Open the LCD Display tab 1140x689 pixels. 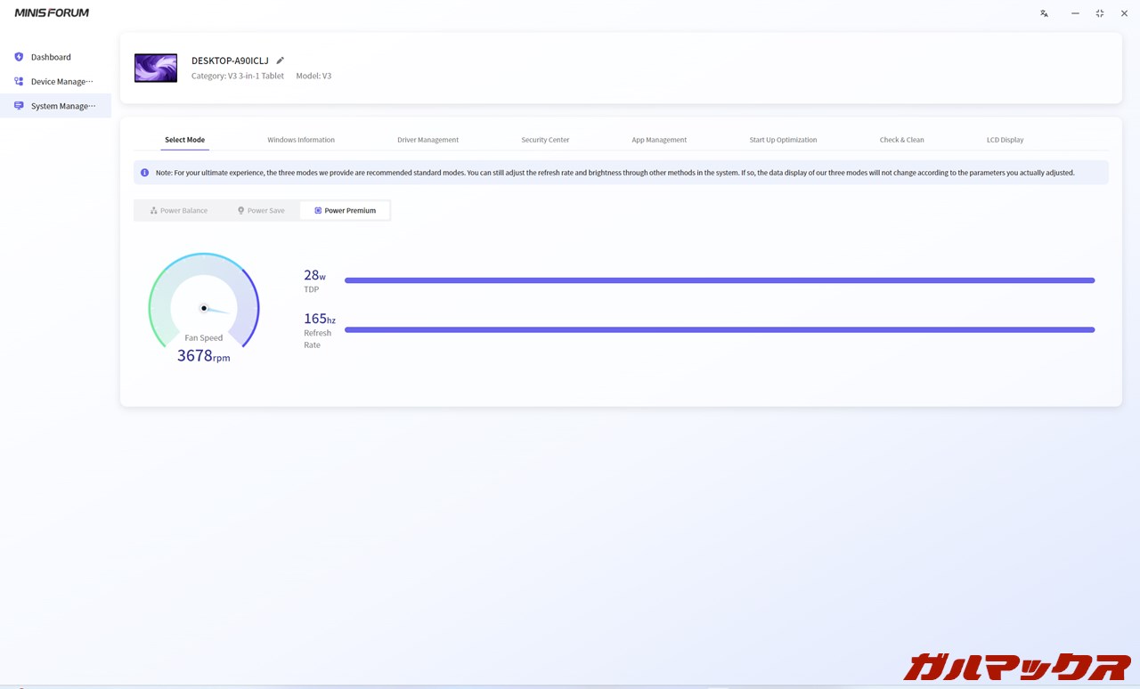click(x=1005, y=140)
